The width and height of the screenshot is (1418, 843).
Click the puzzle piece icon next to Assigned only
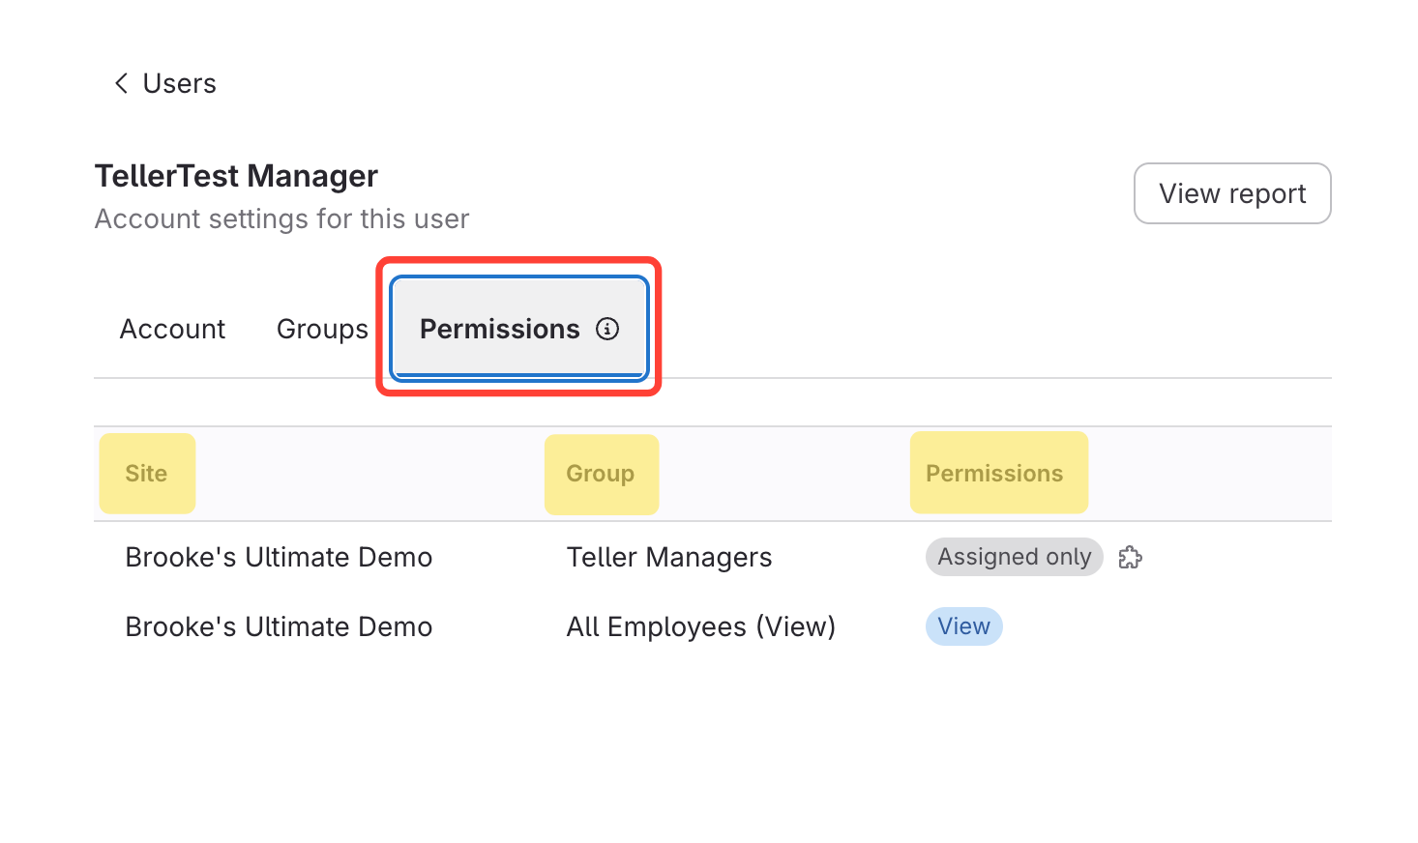click(1130, 558)
